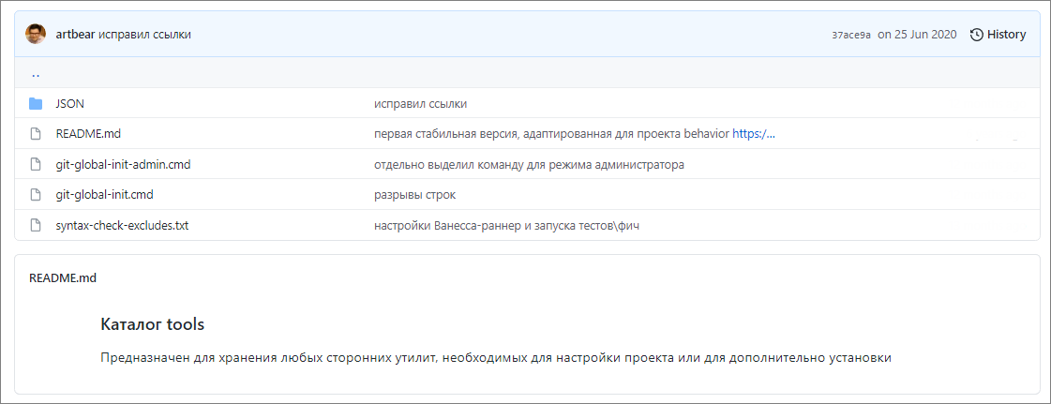Click the git-global-init.cmd file icon

click(36, 195)
